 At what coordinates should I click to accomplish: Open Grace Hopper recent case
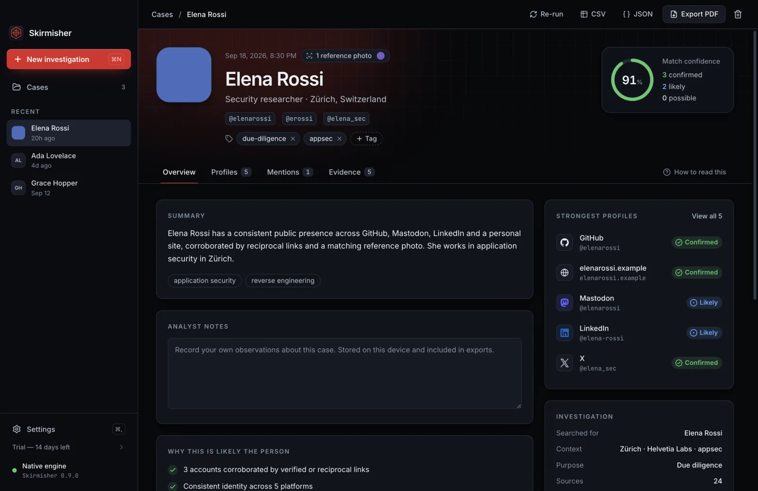click(x=69, y=188)
